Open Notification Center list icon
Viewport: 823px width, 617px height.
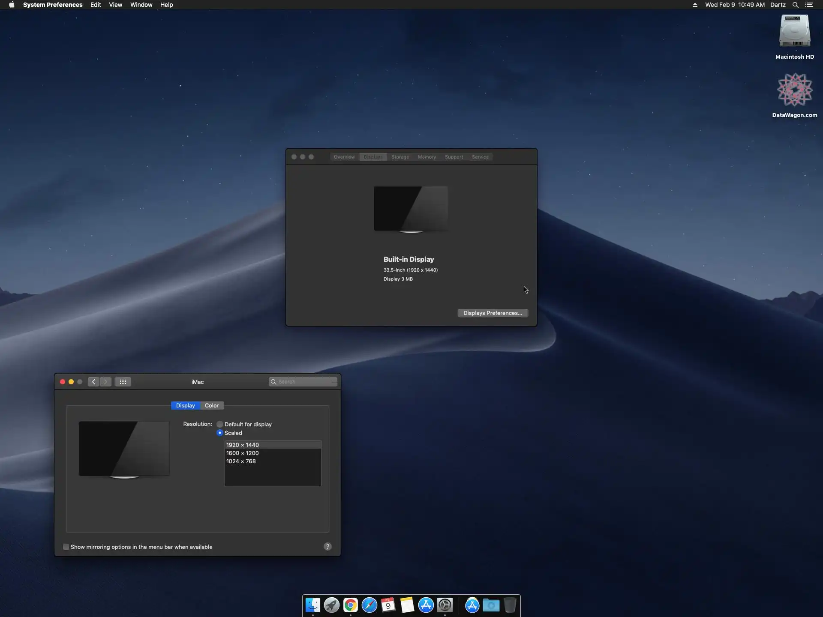[x=809, y=5]
